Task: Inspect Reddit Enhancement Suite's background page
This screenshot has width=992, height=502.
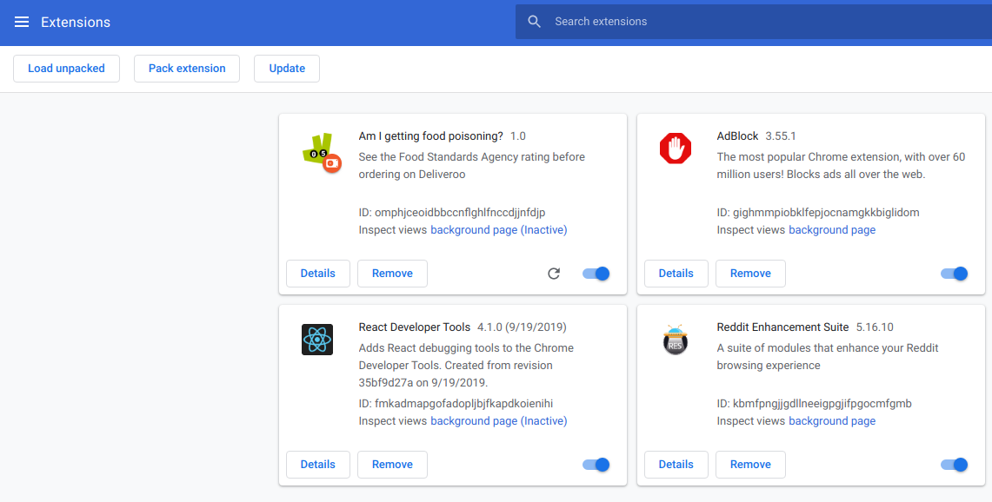Action: pos(832,420)
